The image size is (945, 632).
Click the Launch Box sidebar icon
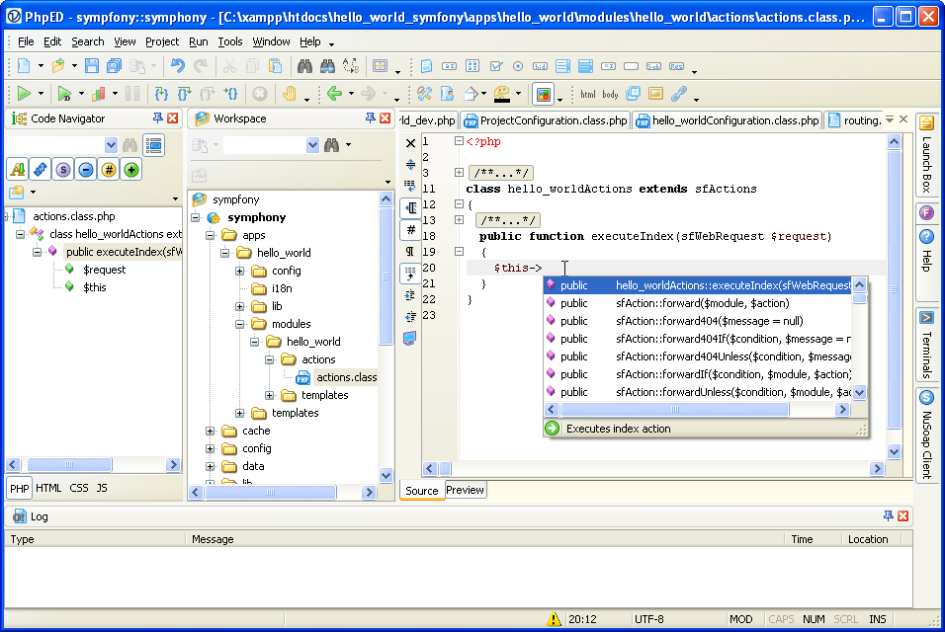pyautogui.click(x=926, y=123)
